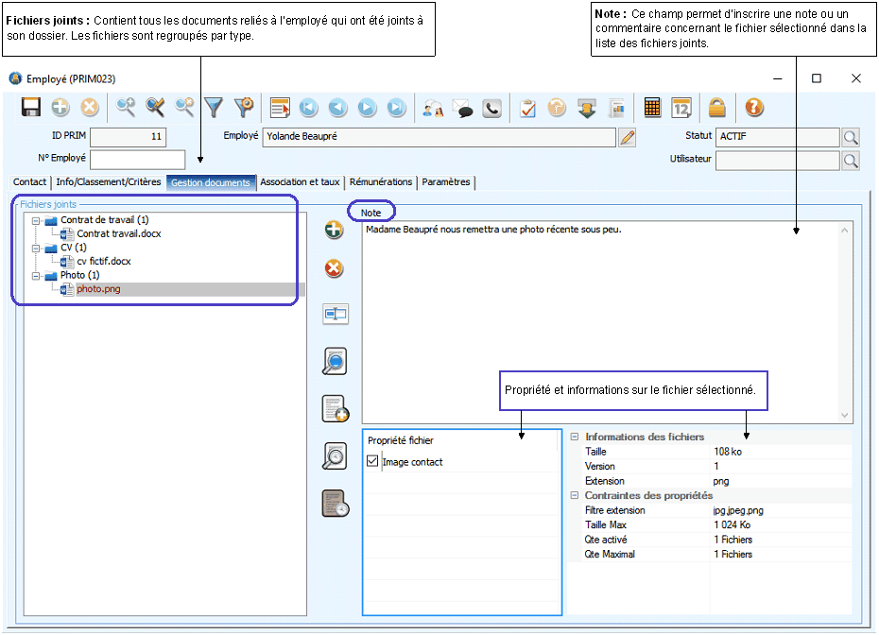Click the N° Employé input field
Screen dimensions: 879x635
137,160
